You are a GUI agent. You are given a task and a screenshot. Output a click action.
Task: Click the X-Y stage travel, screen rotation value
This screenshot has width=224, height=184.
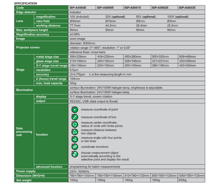[x=91, y=97]
